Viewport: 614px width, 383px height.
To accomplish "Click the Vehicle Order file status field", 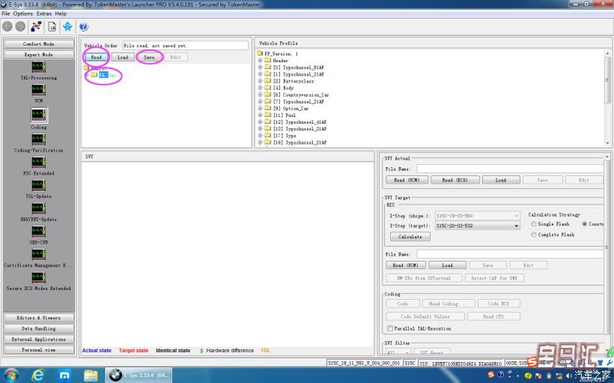I will [185, 46].
